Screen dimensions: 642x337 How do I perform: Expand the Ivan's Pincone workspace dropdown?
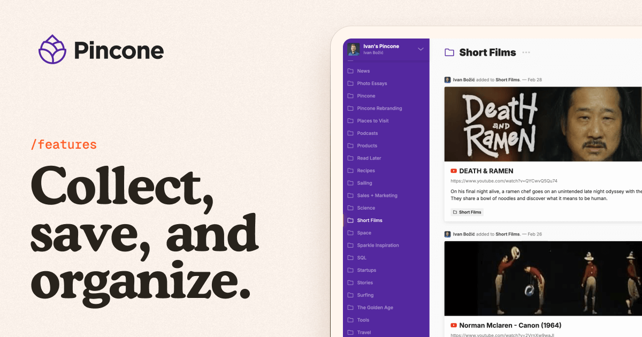tap(421, 49)
